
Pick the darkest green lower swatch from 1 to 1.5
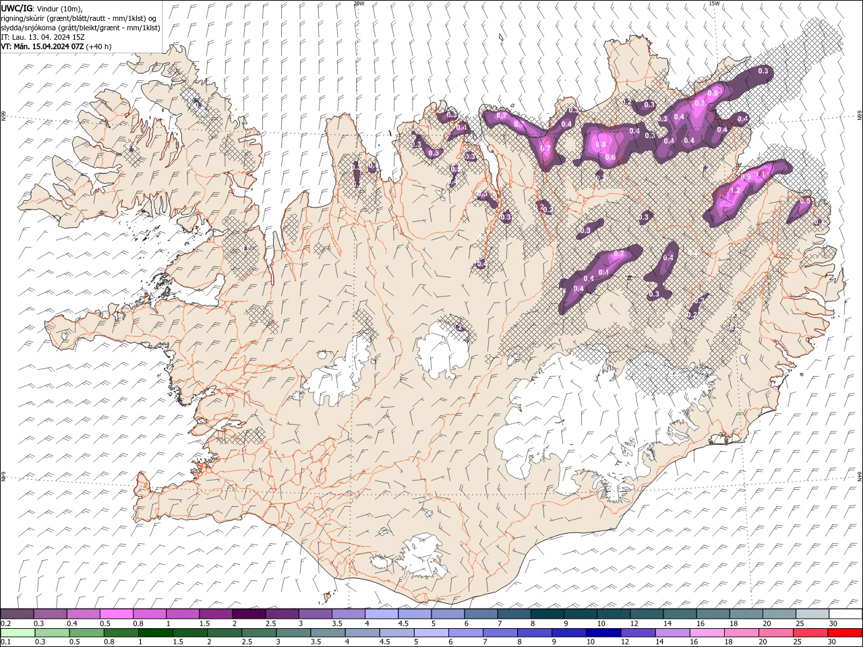coord(155,633)
